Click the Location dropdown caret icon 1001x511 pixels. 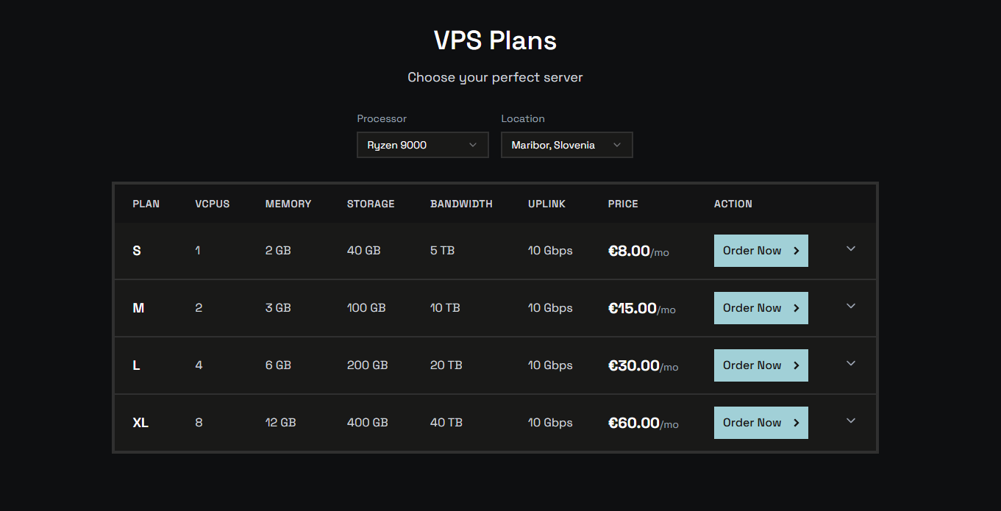click(617, 145)
